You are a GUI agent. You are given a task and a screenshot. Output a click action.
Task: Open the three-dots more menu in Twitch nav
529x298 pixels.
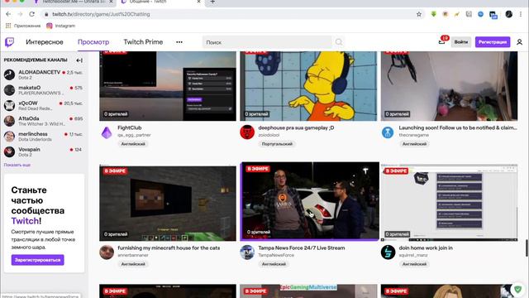[179, 42]
